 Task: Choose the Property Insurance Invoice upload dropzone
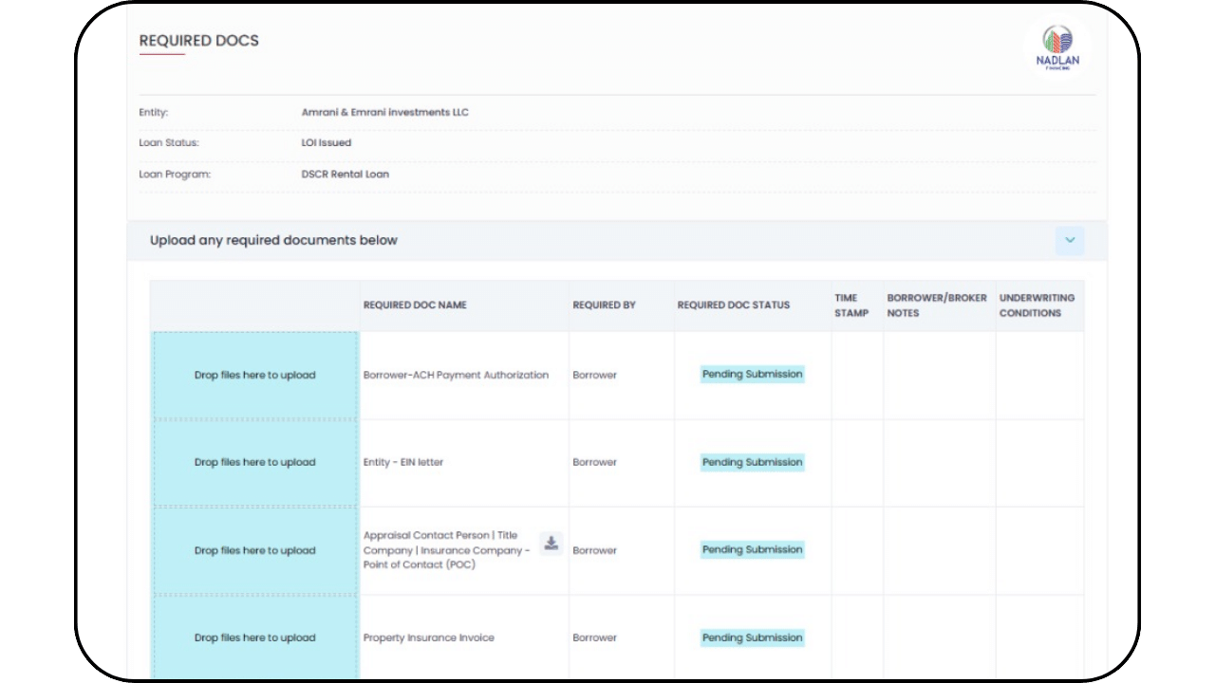pyautogui.click(x=254, y=637)
